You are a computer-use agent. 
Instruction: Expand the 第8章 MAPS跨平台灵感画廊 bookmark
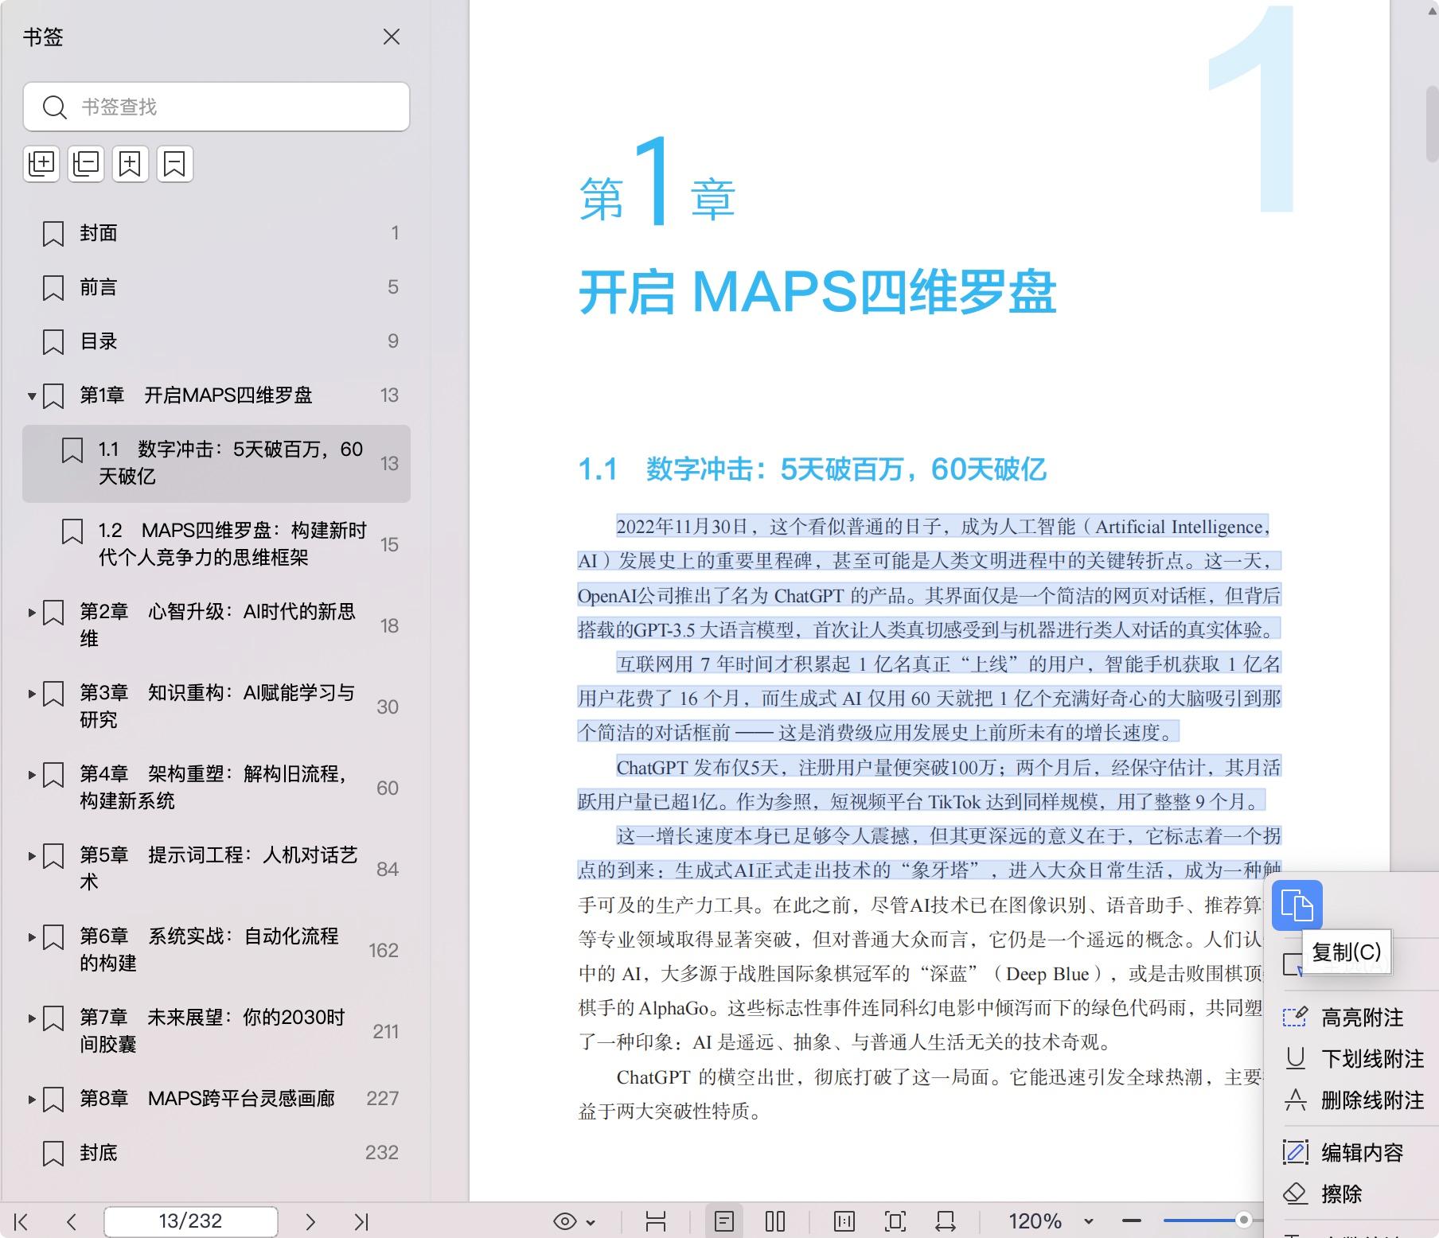(x=32, y=1100)
